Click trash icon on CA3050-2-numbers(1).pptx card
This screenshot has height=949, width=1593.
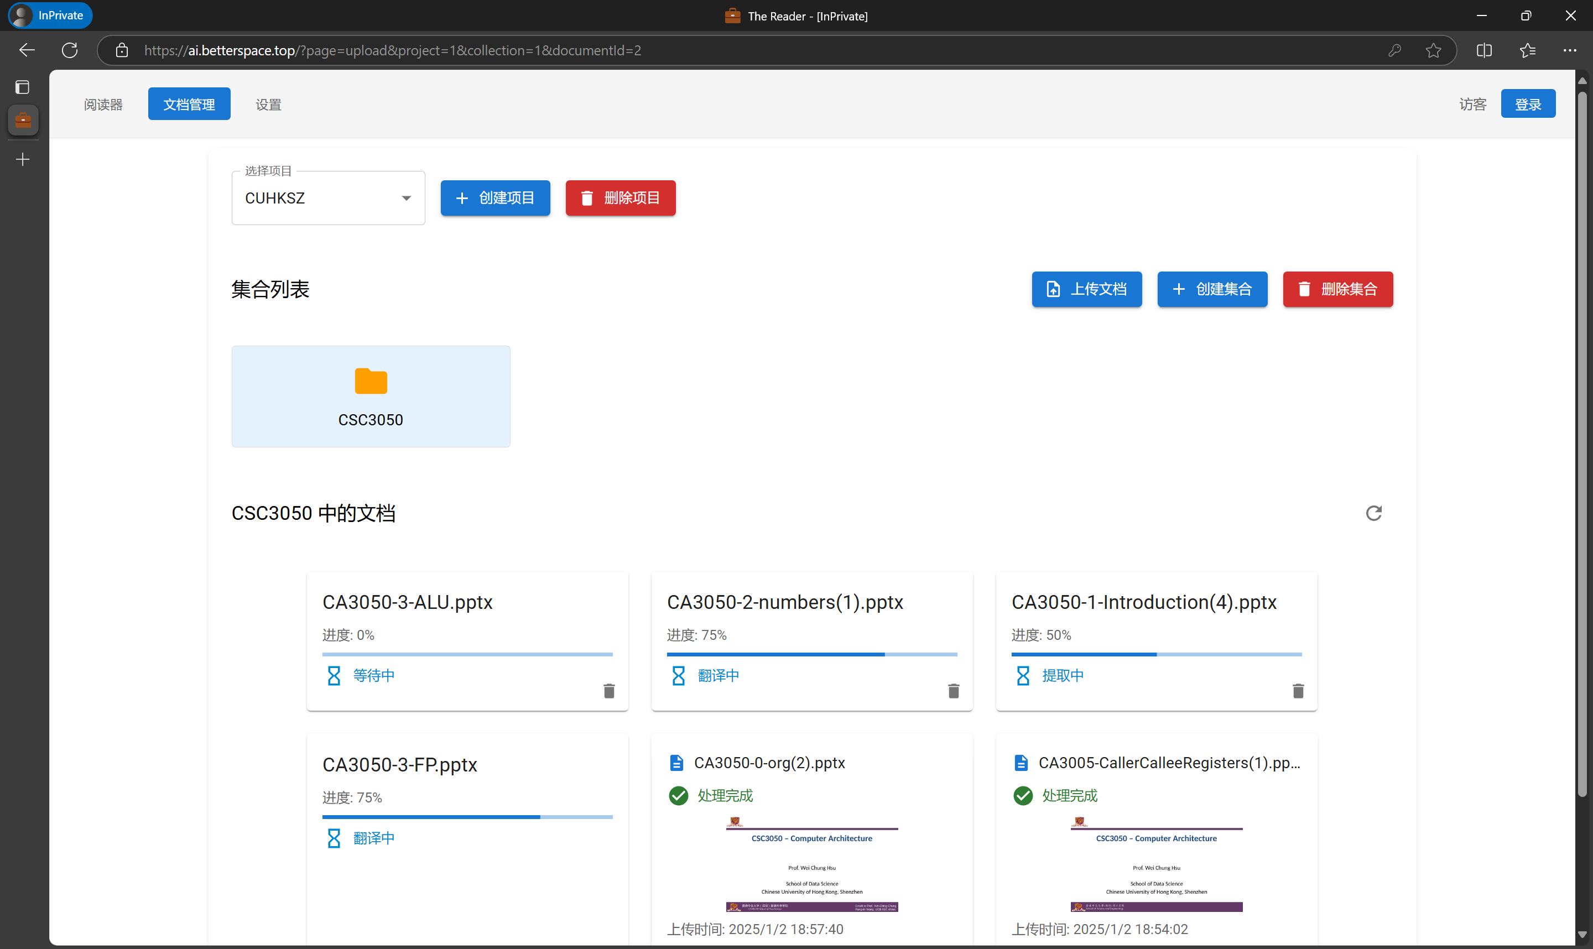click(x=953, y=691)
